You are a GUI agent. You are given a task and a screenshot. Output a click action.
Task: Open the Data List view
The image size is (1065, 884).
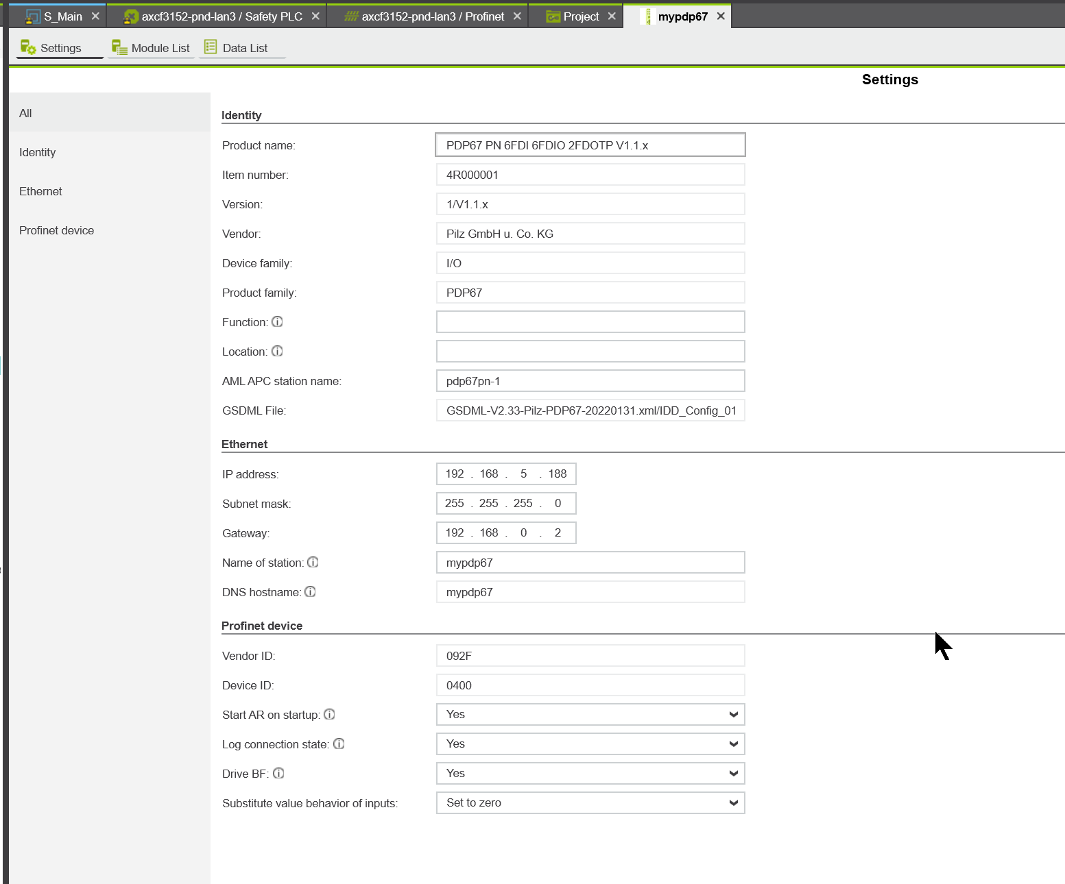[242, 48]
